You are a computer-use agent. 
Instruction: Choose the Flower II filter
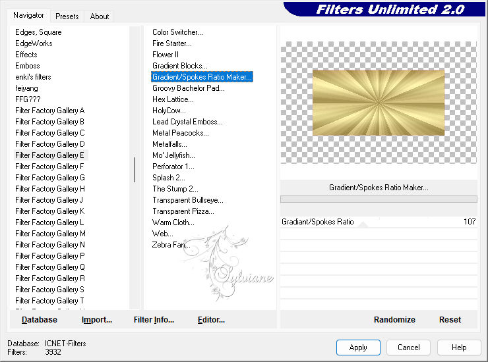tap(166, 55)
